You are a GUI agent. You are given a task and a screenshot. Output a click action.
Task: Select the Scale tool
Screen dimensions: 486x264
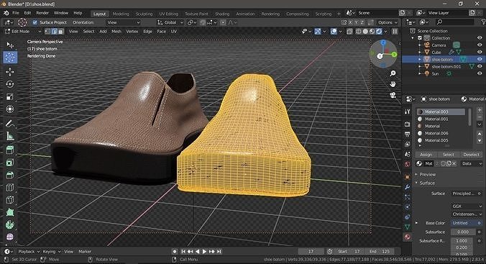click(x=10, y=97)
